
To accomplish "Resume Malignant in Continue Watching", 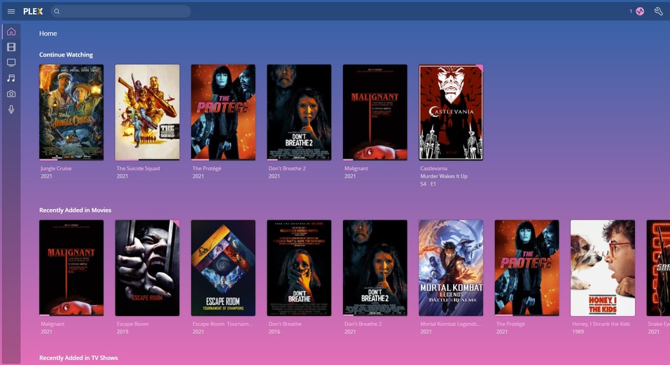I will coord(375,113).
